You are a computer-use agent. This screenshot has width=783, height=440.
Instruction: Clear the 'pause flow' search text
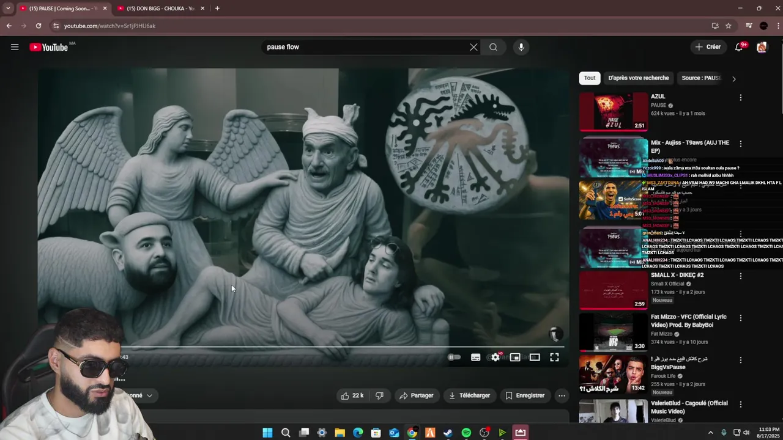tap(473, 47)
